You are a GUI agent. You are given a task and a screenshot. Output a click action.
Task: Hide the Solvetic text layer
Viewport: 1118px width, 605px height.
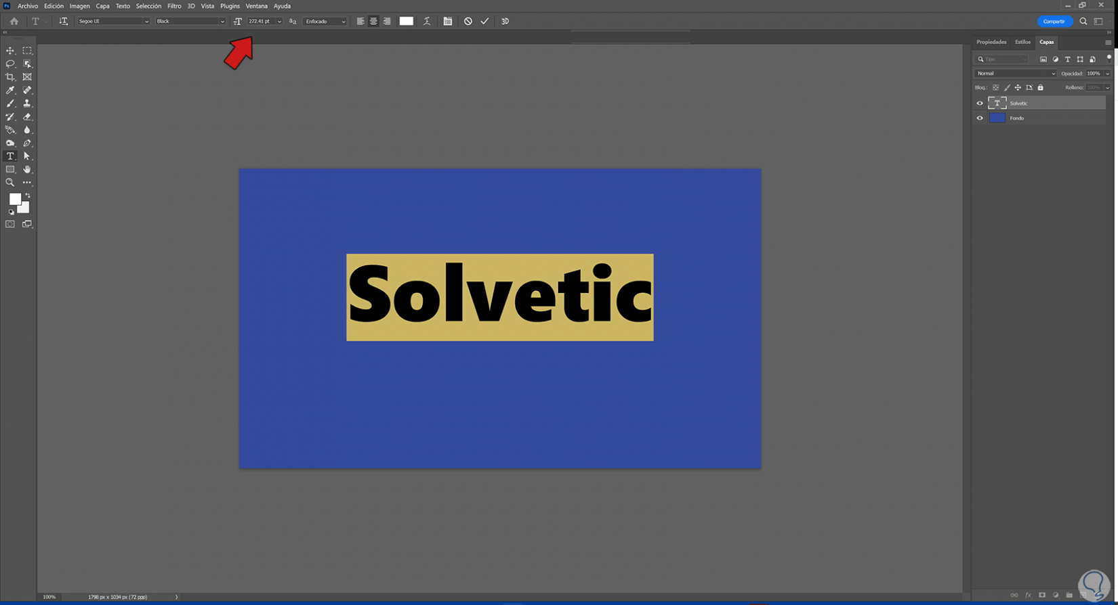pyautogui.click(x=980, y=104)
